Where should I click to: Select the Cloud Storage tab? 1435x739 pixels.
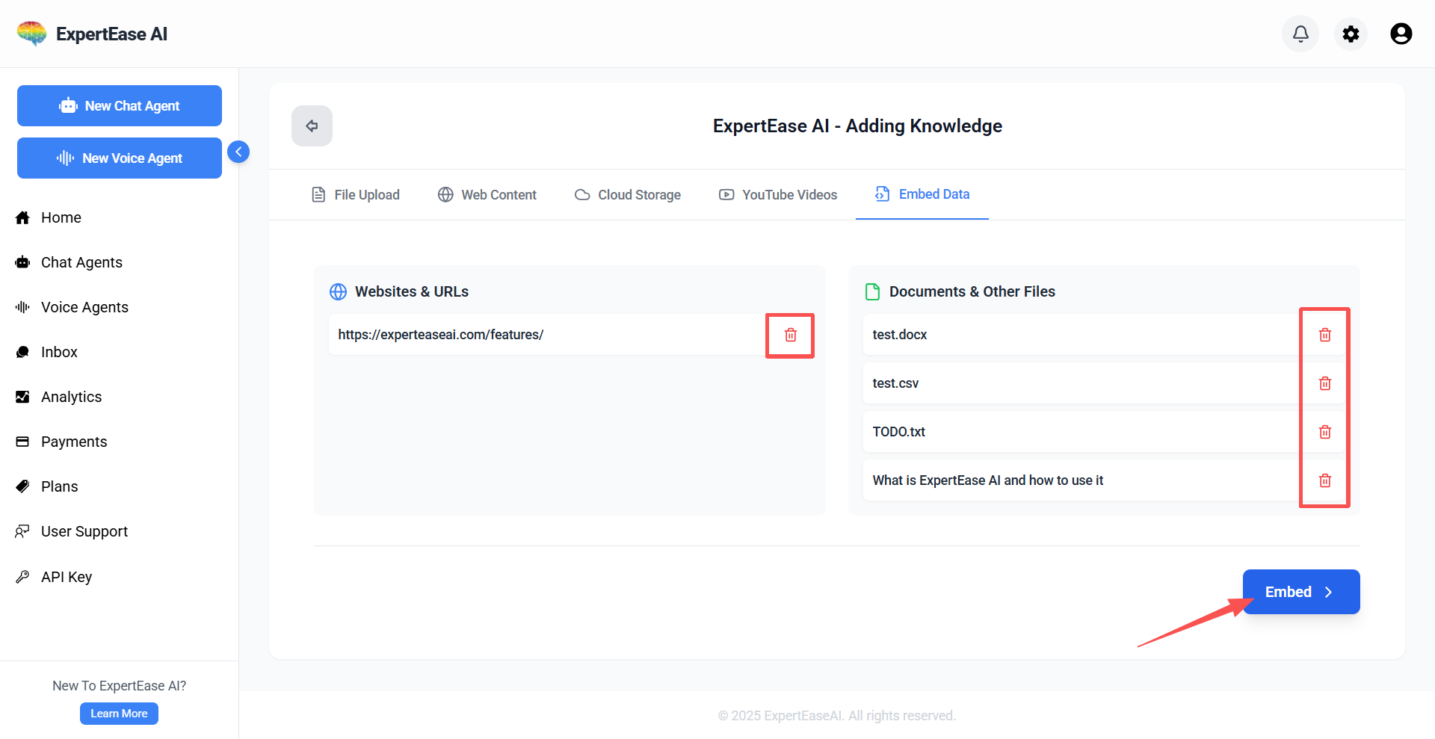[628, 195]
